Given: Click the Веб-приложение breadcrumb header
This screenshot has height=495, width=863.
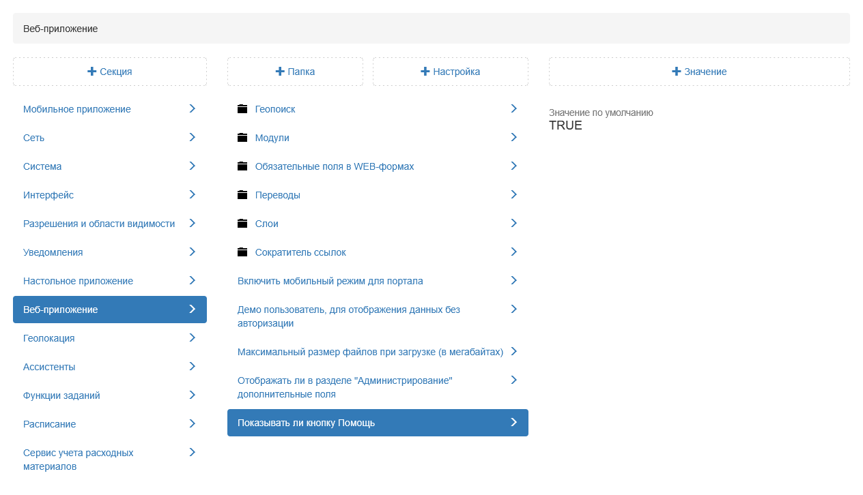Looking at the screenshot, I should [x=61, y=29].
